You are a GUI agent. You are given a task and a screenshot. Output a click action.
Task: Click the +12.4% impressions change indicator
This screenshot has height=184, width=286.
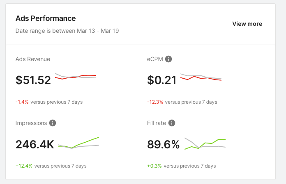pyautogui.click(x=23, y=166)
